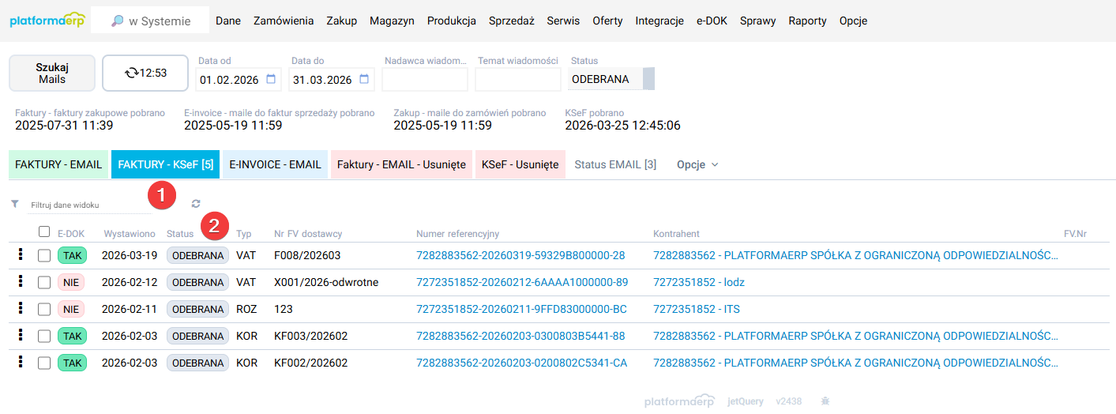
Task: Click the filter funnel icon
Action: (15, 204)
